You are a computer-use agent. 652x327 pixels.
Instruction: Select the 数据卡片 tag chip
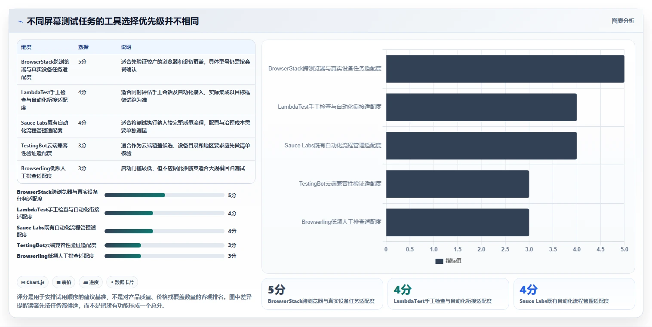[122, 282]
